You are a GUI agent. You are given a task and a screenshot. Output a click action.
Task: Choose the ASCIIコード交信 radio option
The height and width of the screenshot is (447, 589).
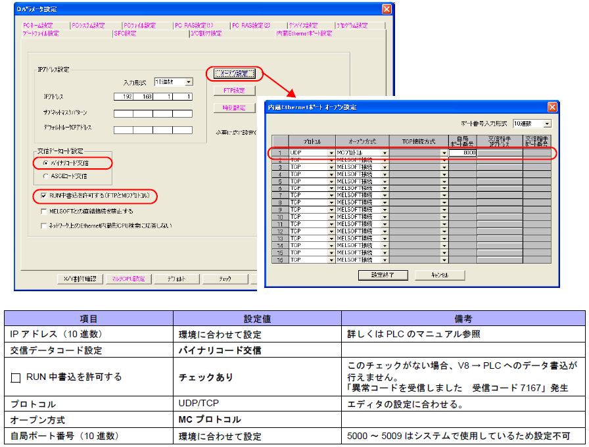(45, 176)
